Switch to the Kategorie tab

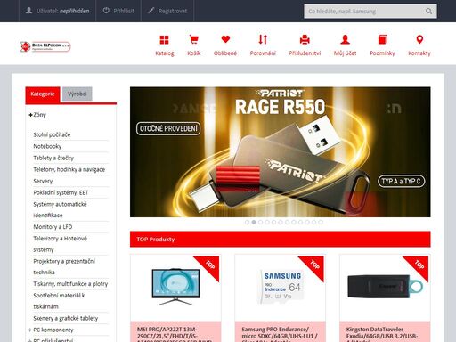coord(43,94)
